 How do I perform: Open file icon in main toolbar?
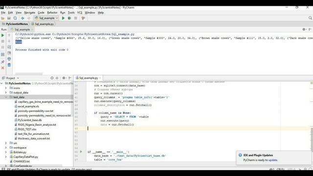2,18
